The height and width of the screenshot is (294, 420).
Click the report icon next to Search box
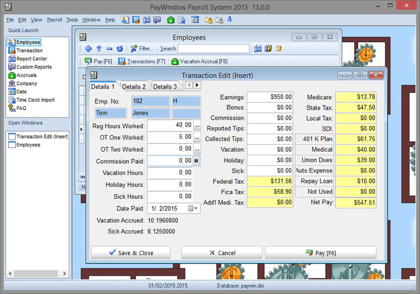(258, 48)
